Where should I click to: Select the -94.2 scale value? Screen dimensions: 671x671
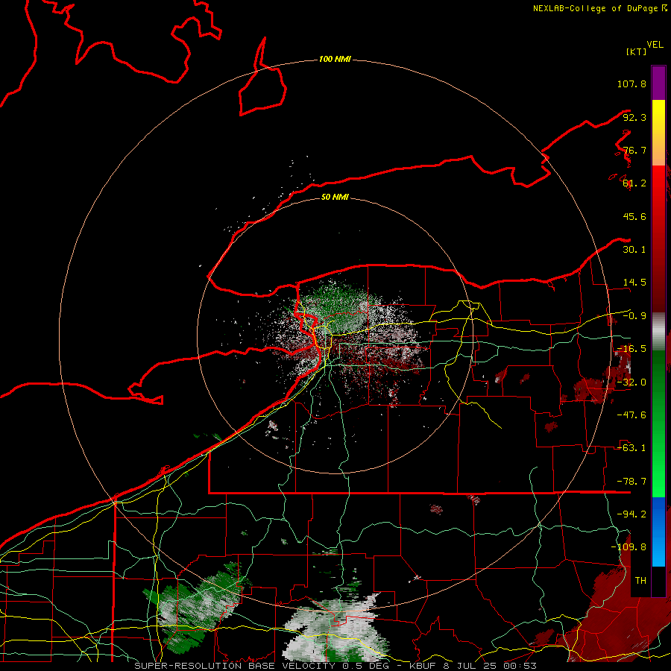(x=631, y=514)
